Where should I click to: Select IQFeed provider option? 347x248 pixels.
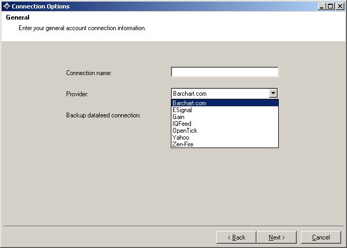tap(225, 124)
